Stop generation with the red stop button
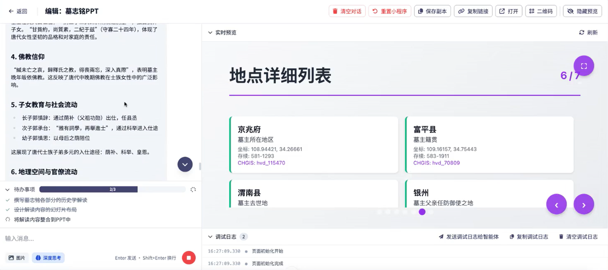Viewport: 608px width, 270px height. (x=189, y=258)
